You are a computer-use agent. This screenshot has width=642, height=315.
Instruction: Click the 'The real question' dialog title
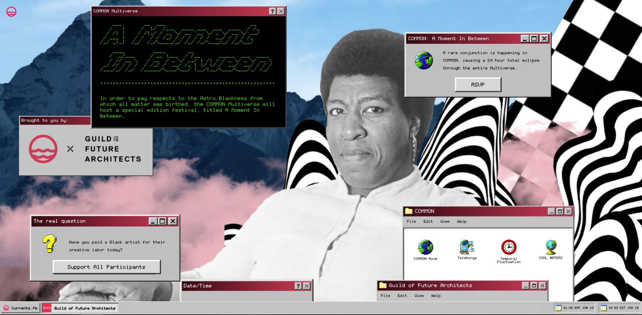pyautogui.click(x=60, y=221)
